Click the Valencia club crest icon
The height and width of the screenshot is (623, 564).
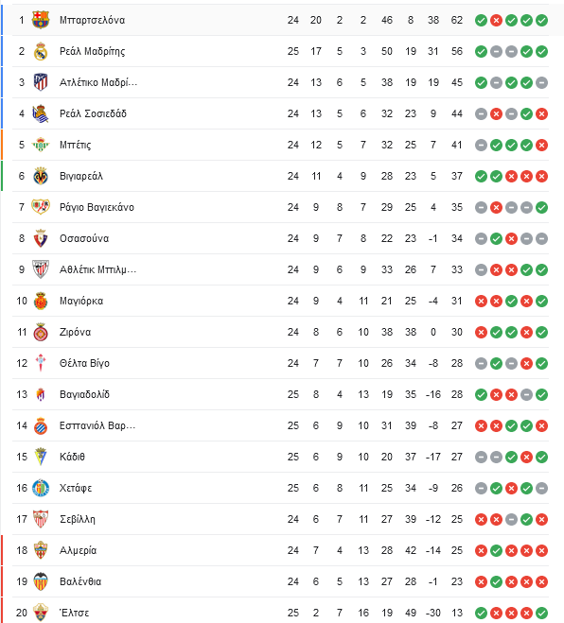[x=41, y=581]
